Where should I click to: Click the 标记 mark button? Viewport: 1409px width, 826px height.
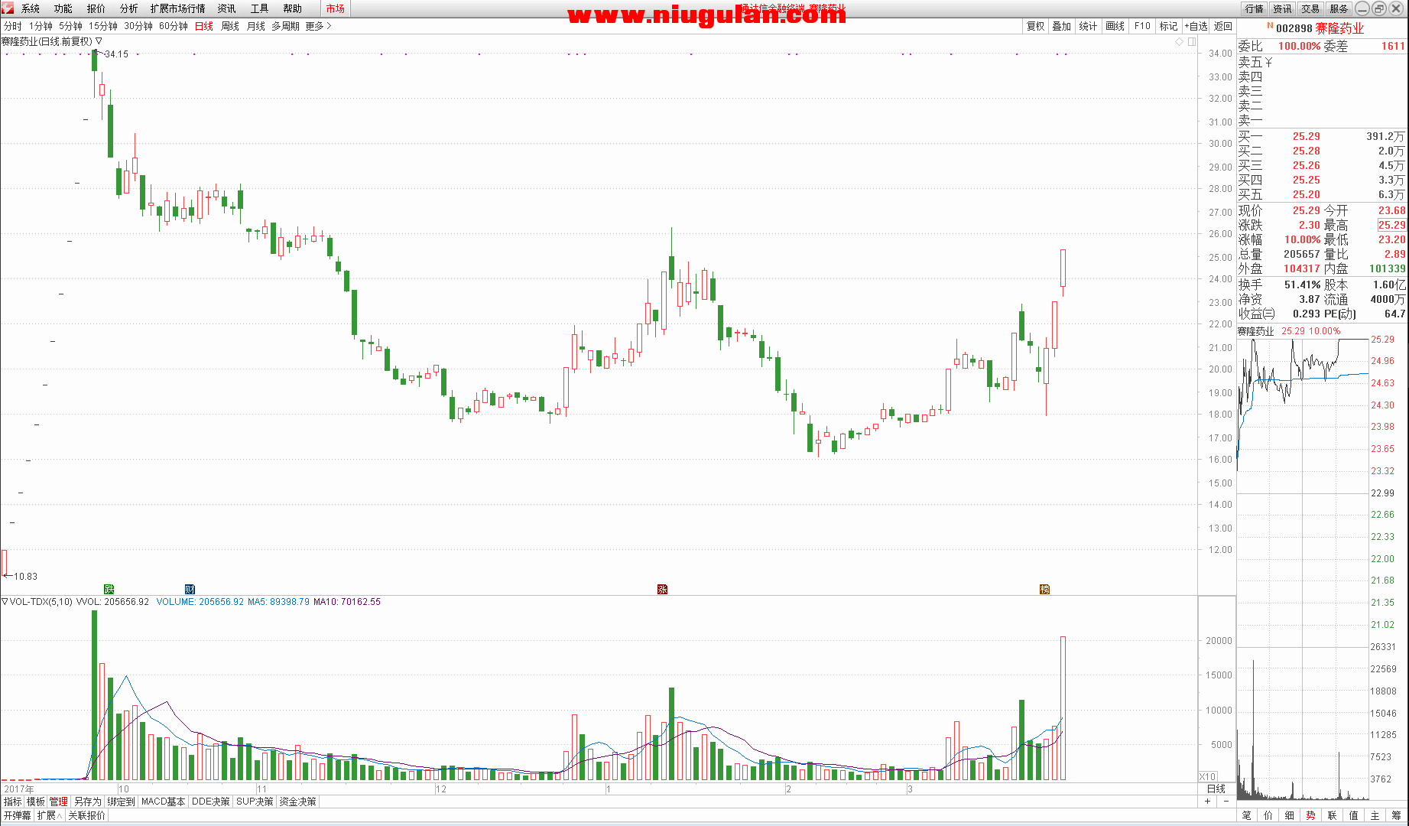[1169, 26]
